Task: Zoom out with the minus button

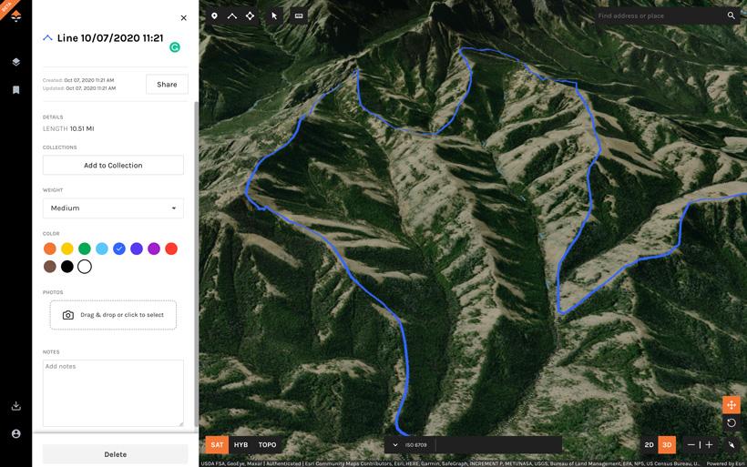Action: click(691, 444)
